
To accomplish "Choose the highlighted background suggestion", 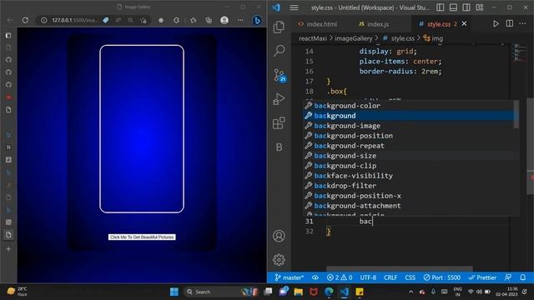I will tap(409, 116).
